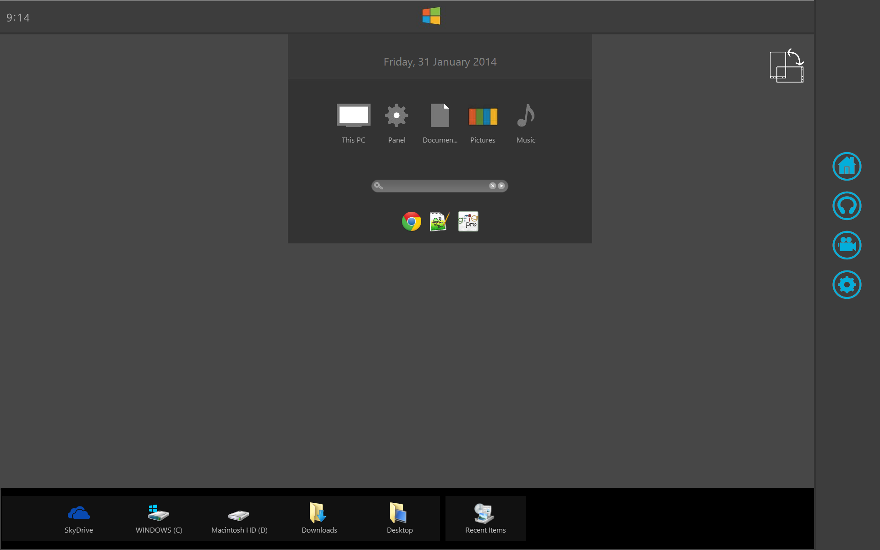880x550 pixels.
Task: Click the blue home circle icon
Action: click(x=847, y=166)
